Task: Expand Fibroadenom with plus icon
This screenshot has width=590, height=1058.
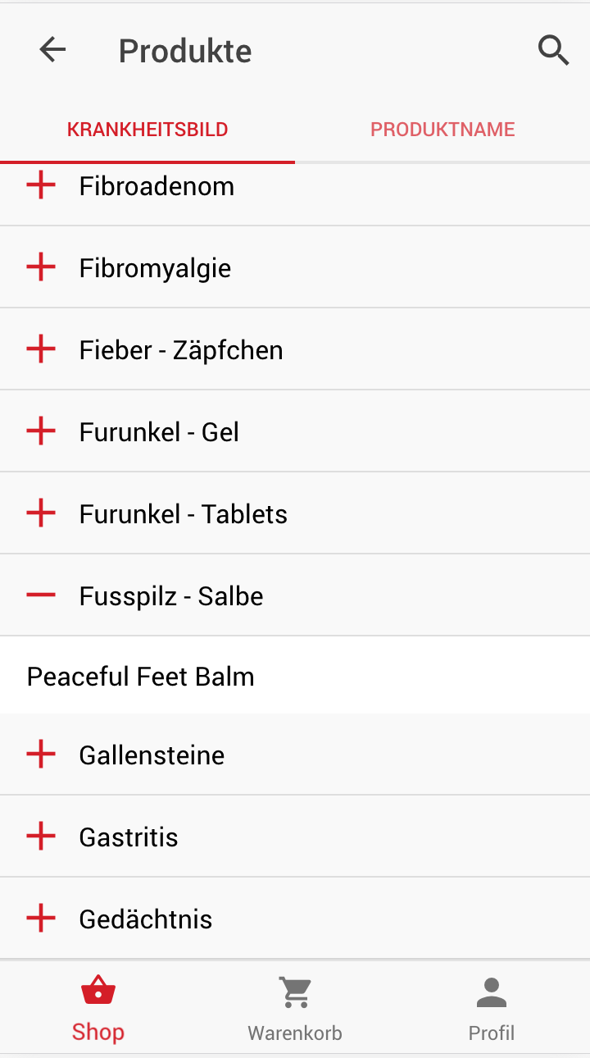Action: pos(41,186)
